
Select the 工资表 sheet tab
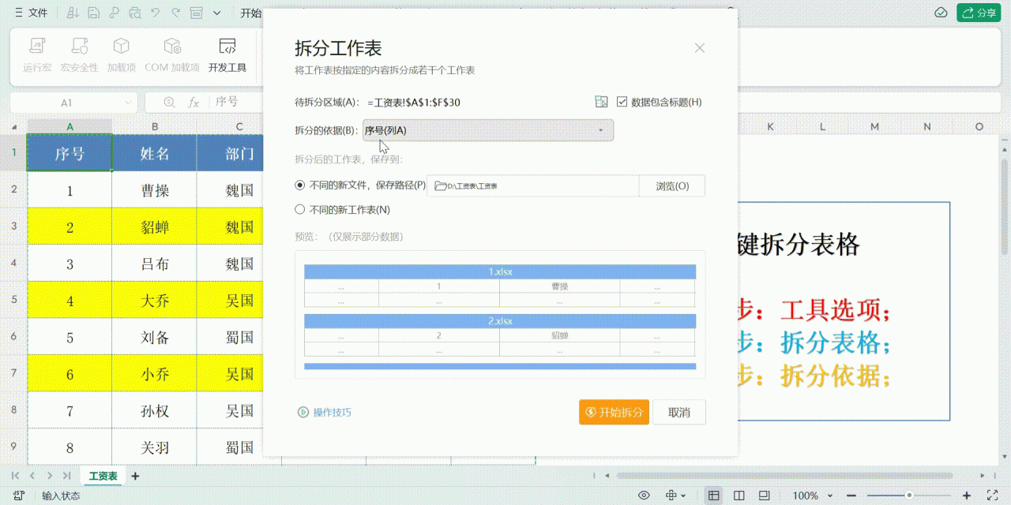103,476
